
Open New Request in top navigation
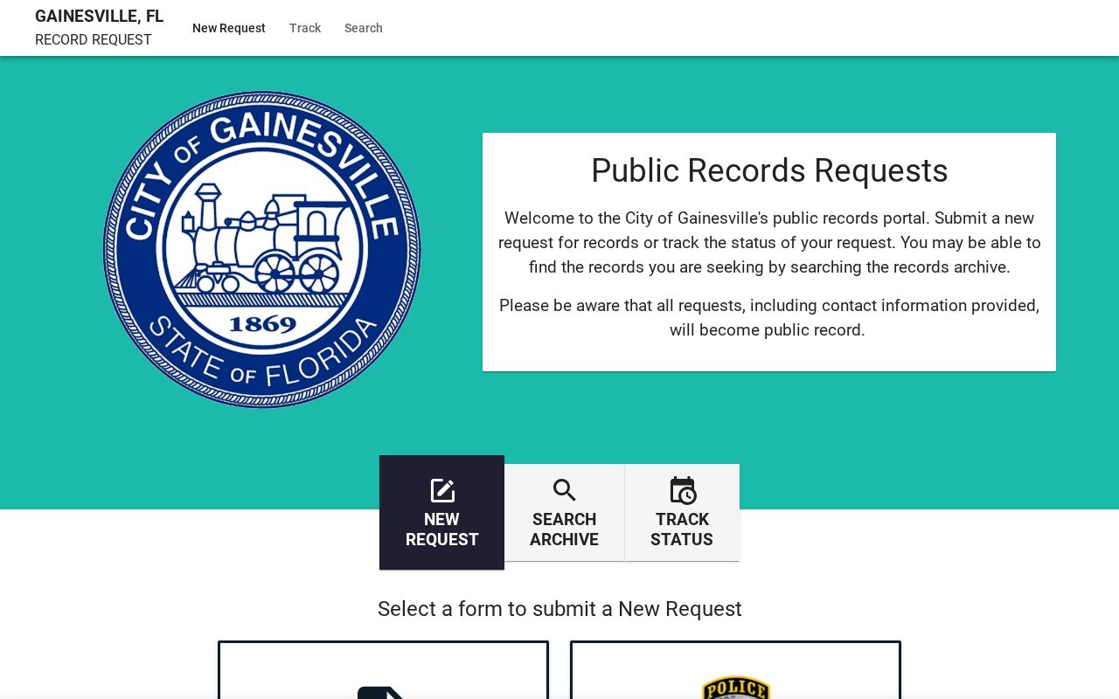click(229, 28)
